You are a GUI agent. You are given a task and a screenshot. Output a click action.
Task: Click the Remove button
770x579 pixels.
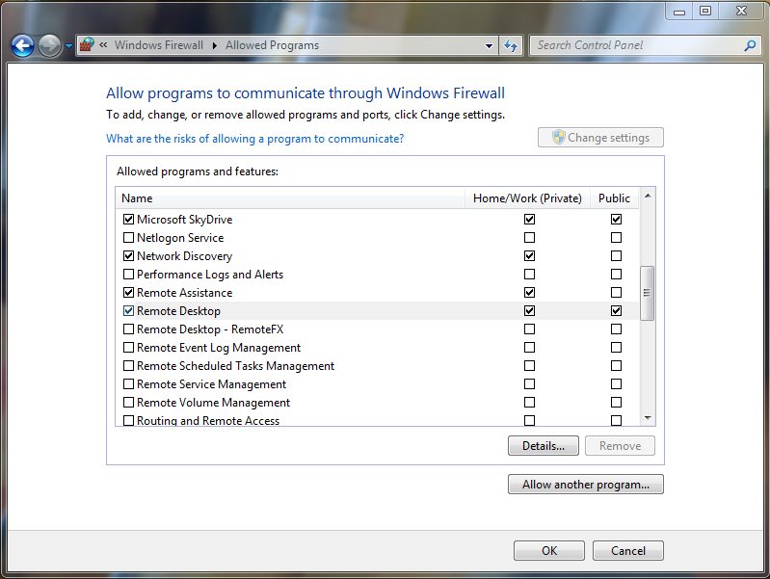click(620, 446)
